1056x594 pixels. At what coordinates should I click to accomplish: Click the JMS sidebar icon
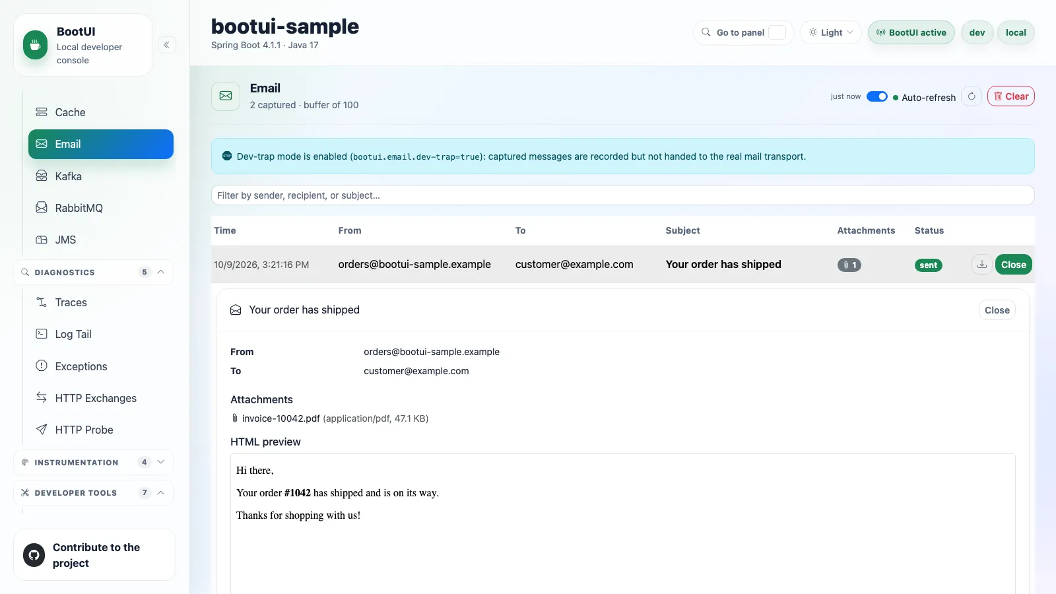42,240
